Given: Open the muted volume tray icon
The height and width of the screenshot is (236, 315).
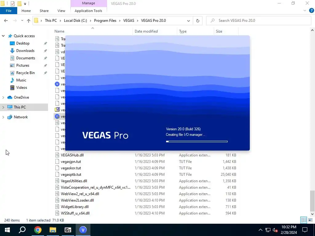Looking at the screenshot, I should 275,230.
